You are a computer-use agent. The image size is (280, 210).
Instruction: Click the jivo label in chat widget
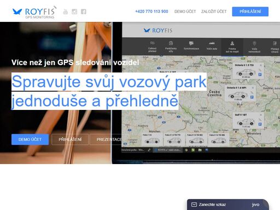(255, 205)
